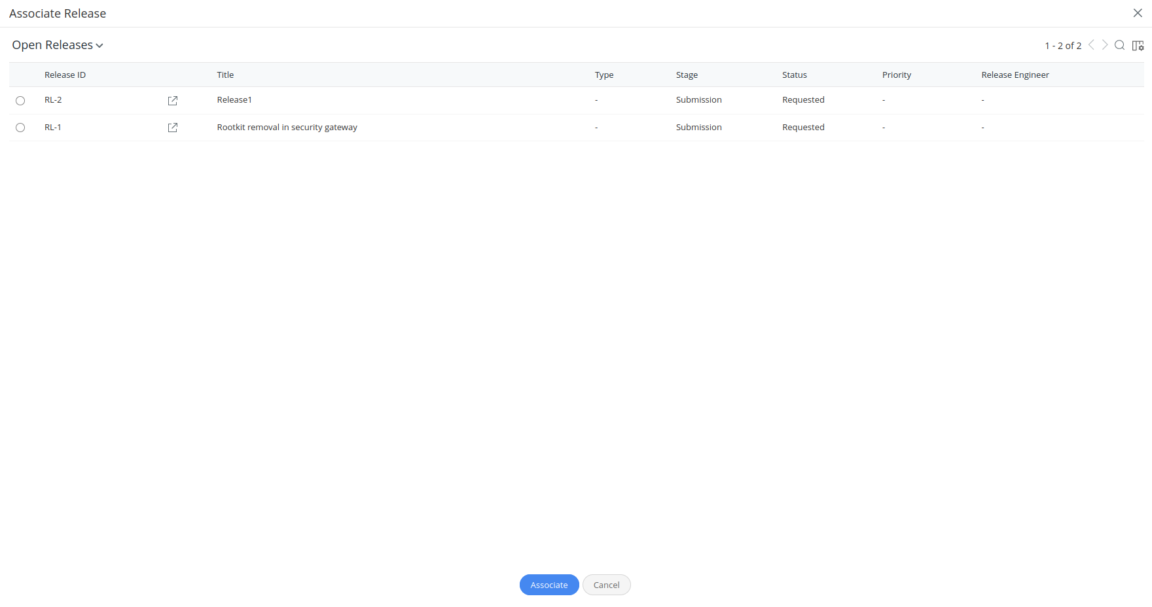Click Requested status in RL-2 row
Image resolution: width=1152 pixels, height=607 pixels.
[803, 100]
